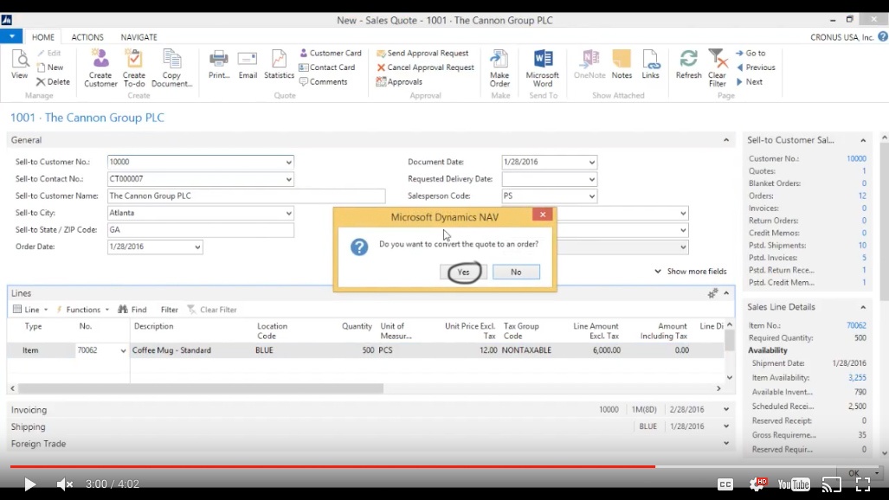Print the sales quote
Viewport: 889px width, 500px height.
click(219, 64)
